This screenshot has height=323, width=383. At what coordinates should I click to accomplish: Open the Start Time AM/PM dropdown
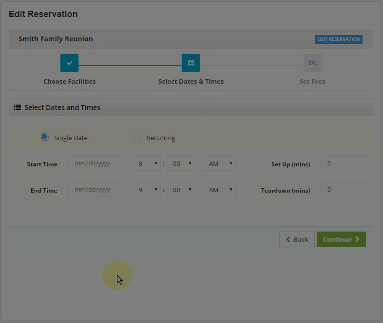[219, 163]
